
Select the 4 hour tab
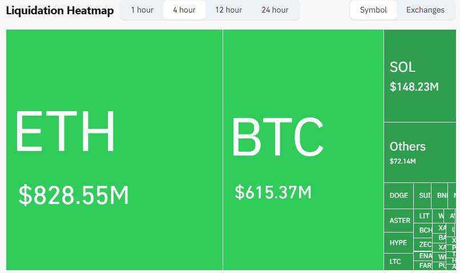[184, 10]
